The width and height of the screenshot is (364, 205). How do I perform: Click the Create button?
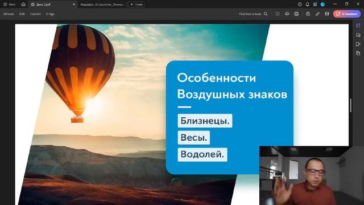coord(136,5)
